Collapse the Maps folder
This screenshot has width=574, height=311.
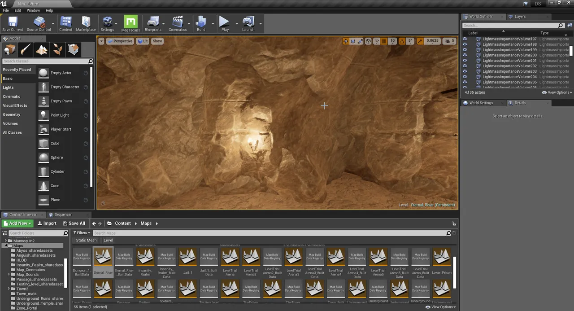(5, 246)
